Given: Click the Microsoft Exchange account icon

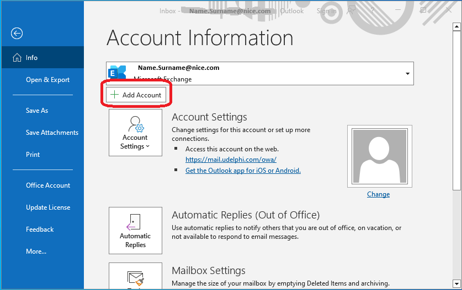Looking at the screenshot, I should tap(117, 73).
